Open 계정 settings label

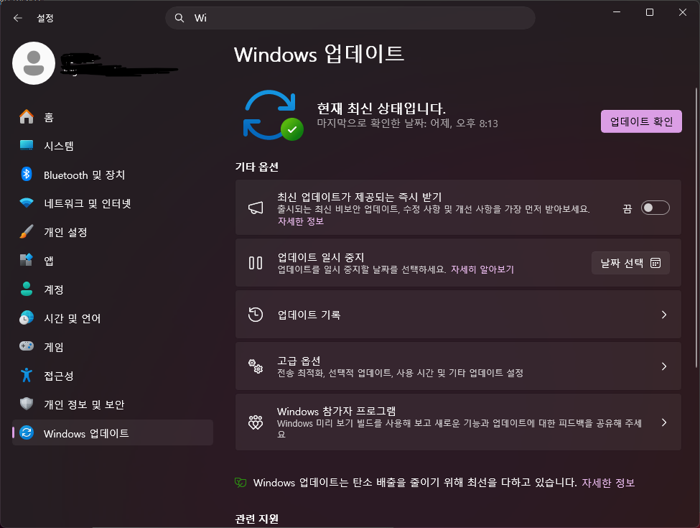pos(54,290)
